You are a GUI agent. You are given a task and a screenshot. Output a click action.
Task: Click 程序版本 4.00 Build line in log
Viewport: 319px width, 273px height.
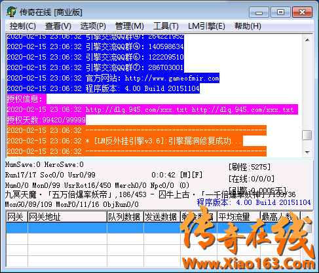(103, 88)
